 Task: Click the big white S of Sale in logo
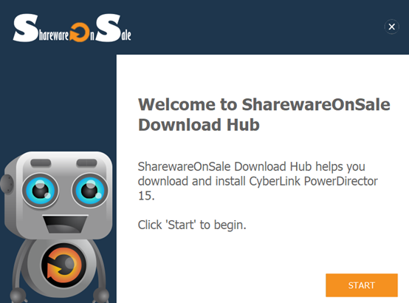pos(109,27)
